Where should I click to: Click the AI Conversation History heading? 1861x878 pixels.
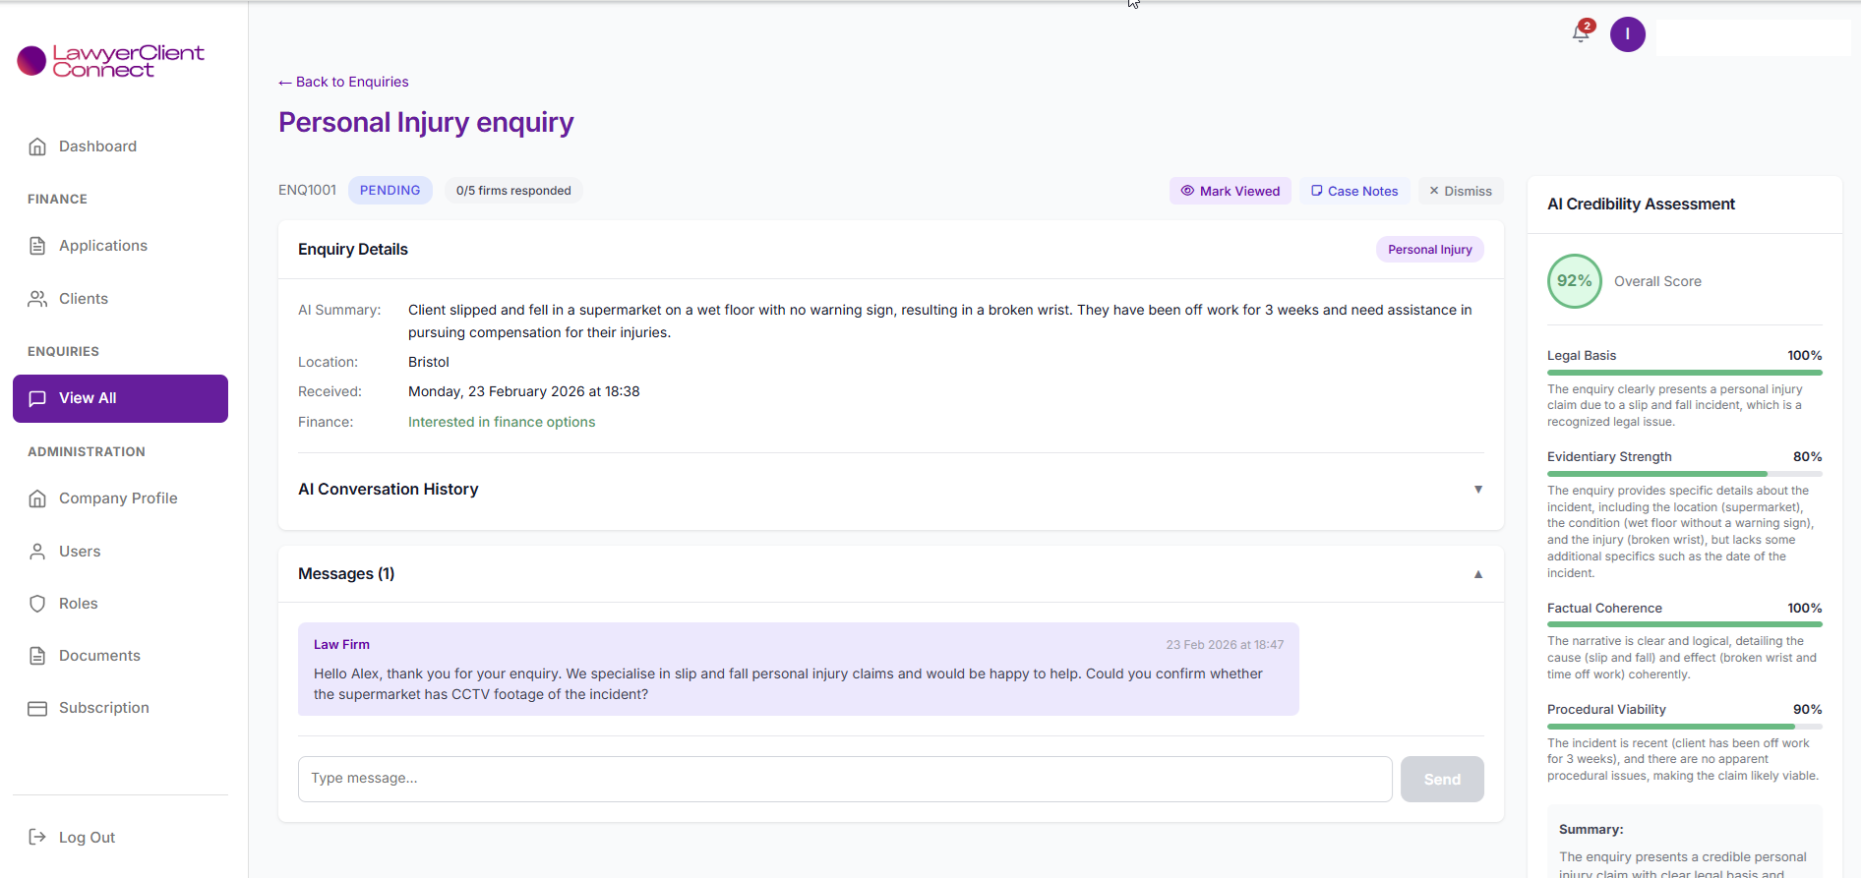coord(389,490)
